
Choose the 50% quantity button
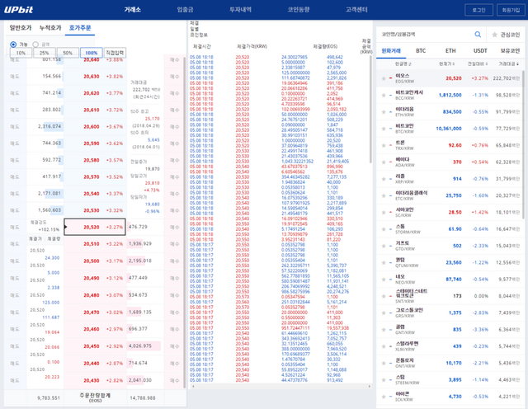(x=68, y=53)
